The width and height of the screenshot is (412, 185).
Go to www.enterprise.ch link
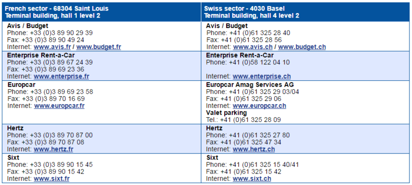click(262, 77)
